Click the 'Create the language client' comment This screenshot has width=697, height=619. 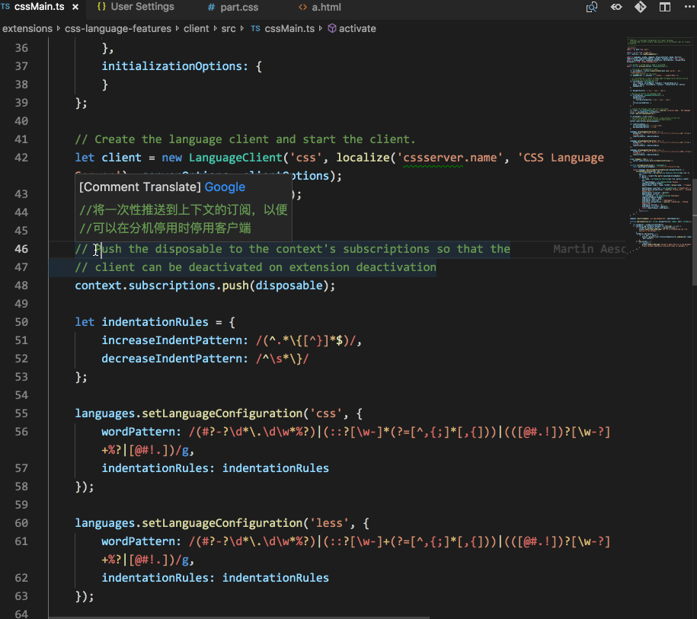pyautogui.click(x=245, y=139)
